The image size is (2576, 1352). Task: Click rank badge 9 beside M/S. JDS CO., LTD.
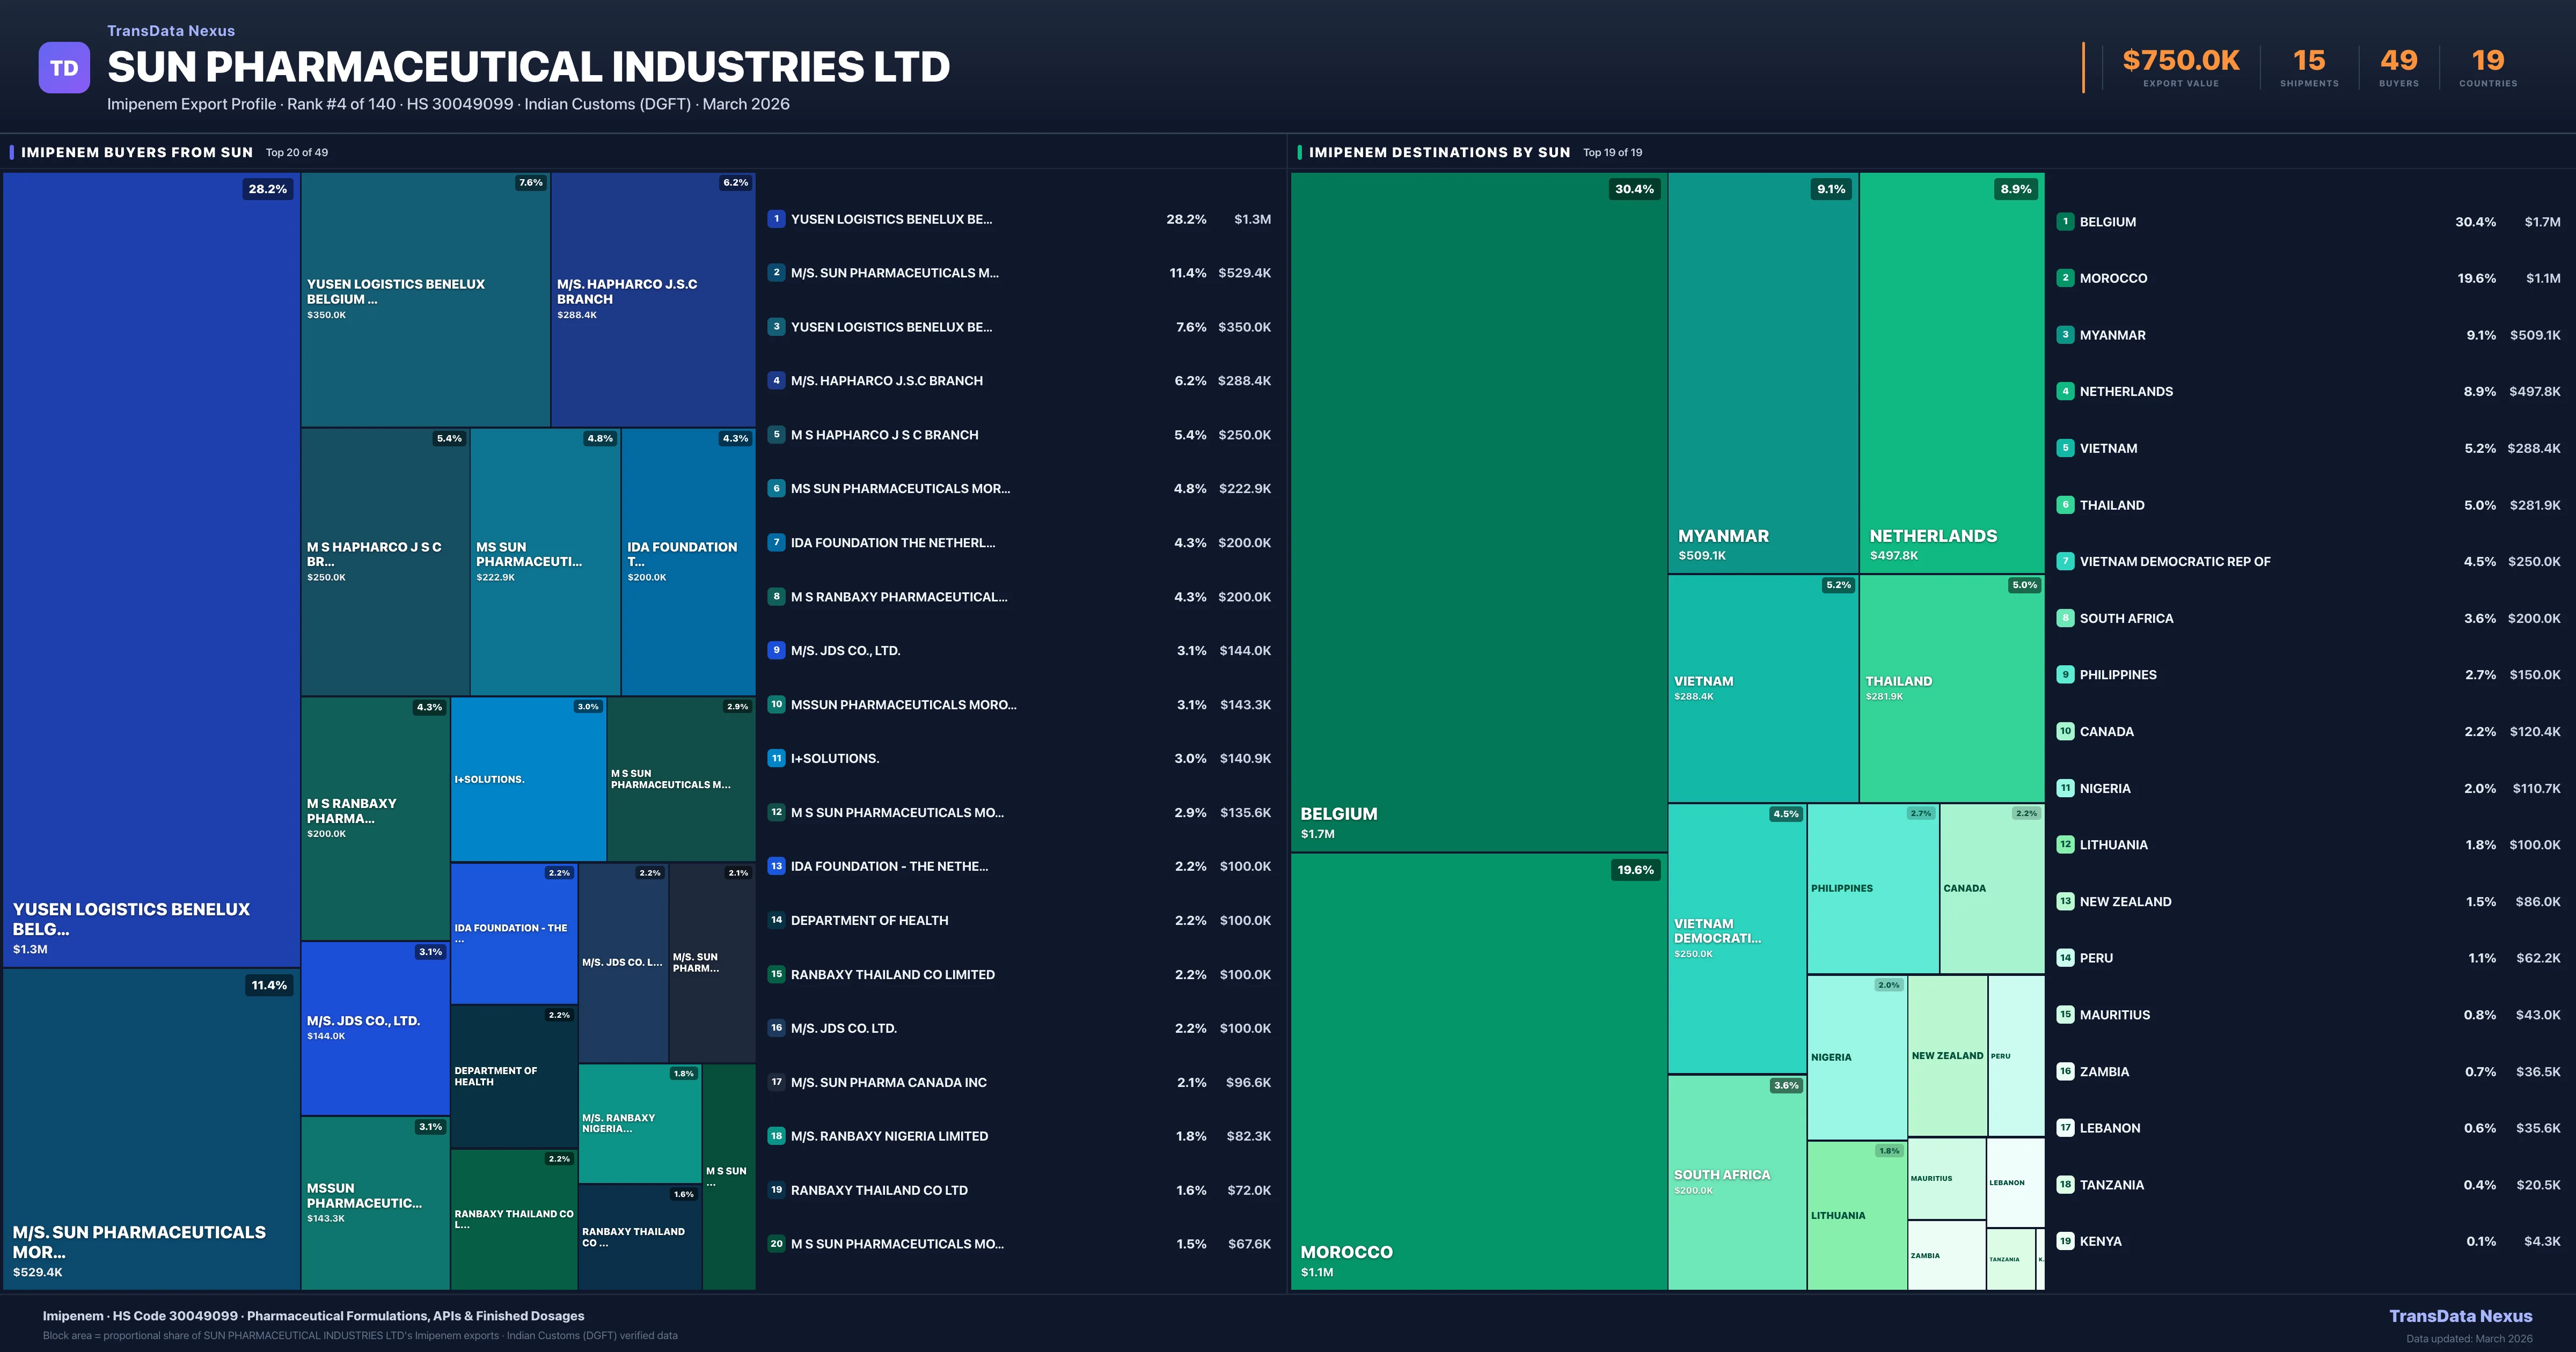pos(776,650)
